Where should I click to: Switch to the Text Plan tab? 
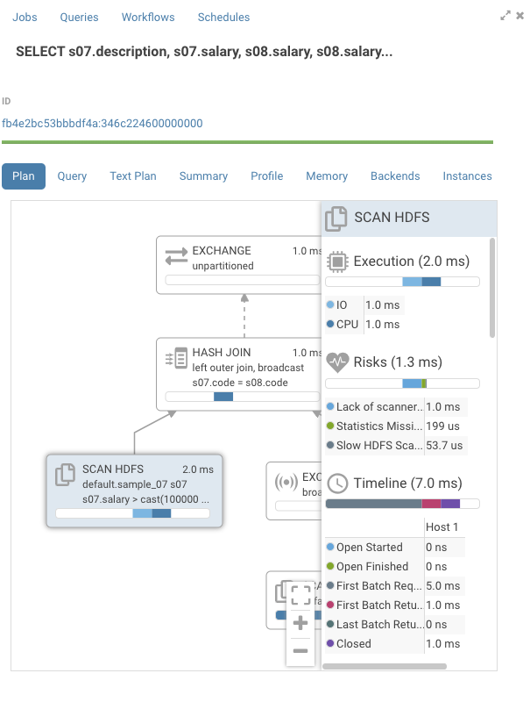pos(133,176)
